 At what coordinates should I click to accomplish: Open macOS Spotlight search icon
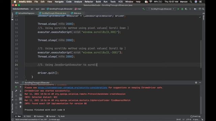point(191,2)
